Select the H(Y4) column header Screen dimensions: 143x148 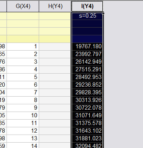(55, 6)
